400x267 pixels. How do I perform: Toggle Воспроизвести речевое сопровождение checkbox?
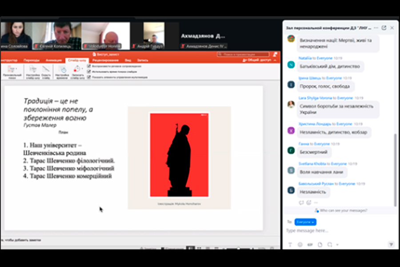click(89, 66)
